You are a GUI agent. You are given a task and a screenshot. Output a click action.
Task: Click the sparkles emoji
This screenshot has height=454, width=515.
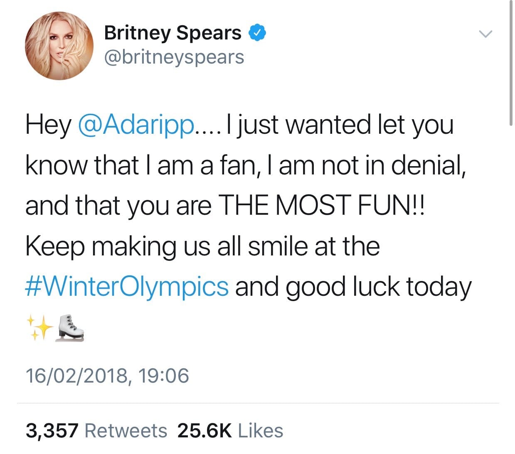coord(39,328)
